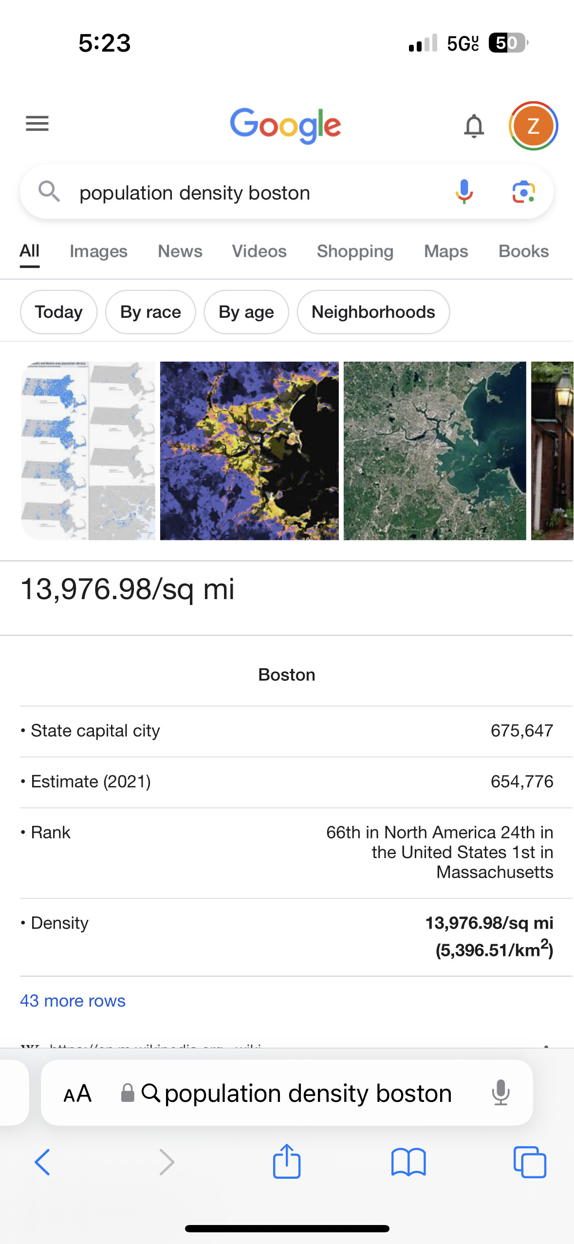The image size is (574, 1244).
Task: Open Google Lens camera search
Action: click(524, 192)
